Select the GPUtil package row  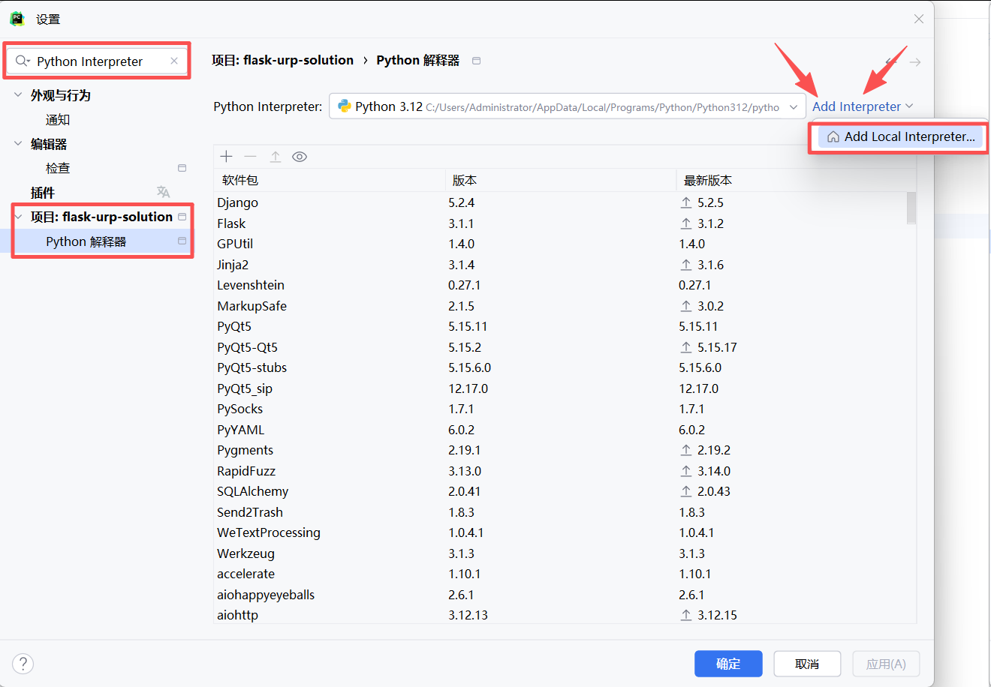coord(560,244)
